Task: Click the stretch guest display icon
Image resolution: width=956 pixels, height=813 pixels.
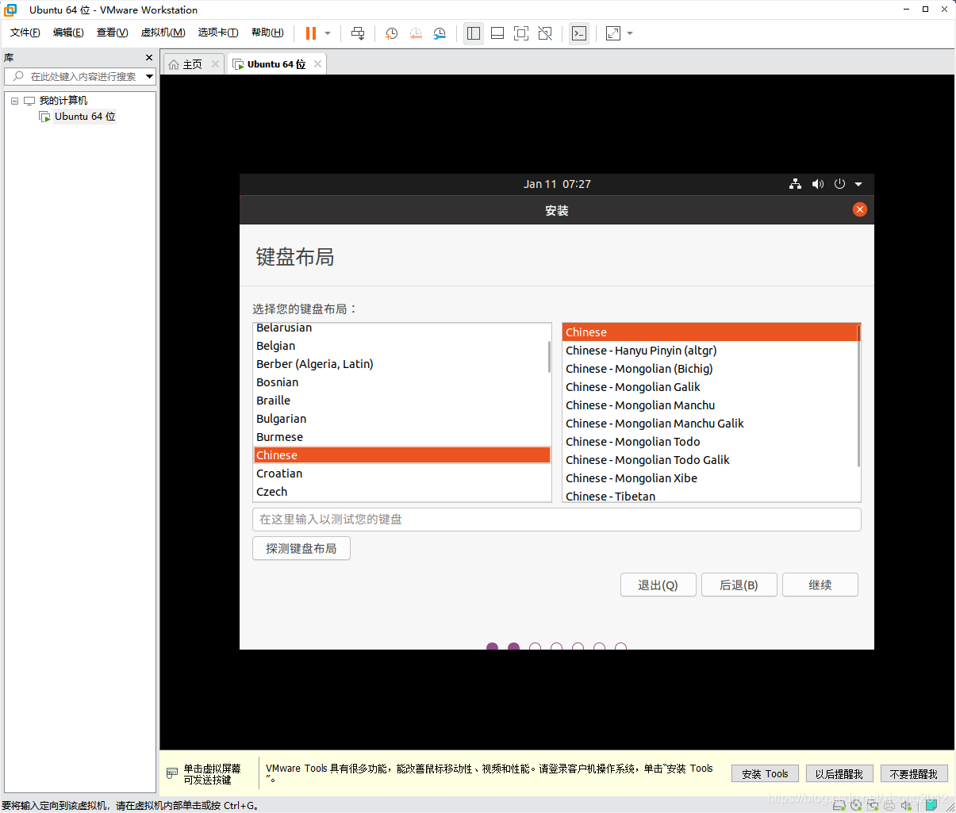Action: click(613, 33)
